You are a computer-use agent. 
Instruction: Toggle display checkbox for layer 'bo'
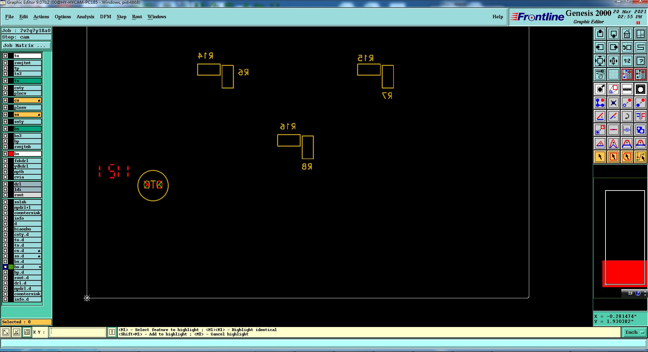click(x=5, y=154)
